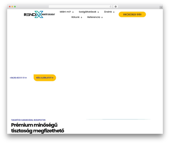Reload page using browser refresh icon
Screen dimensions: 170x144
[111, 6]
